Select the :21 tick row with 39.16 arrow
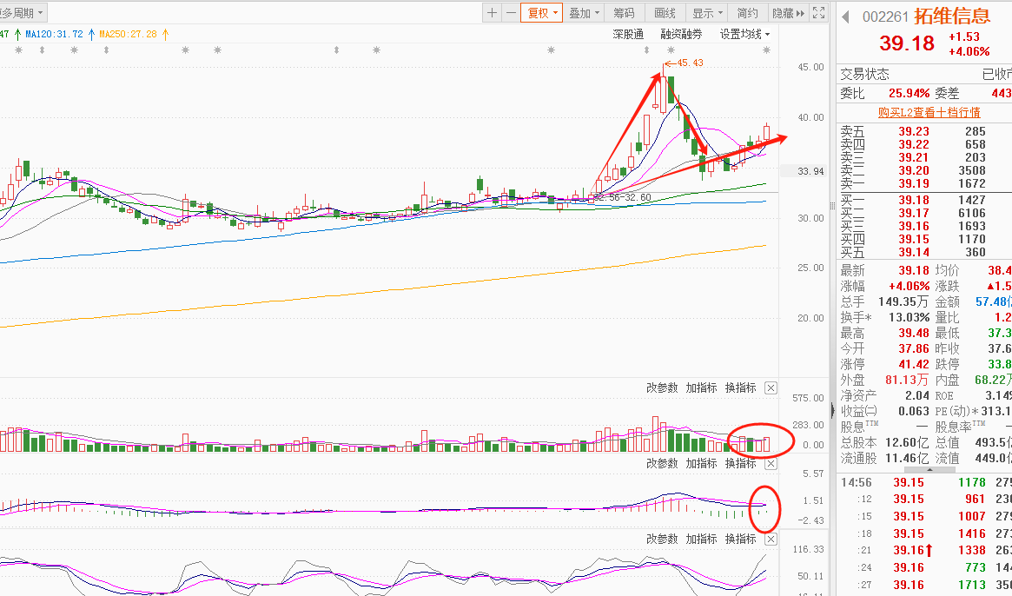The image size is (1012, 596). pyautogui.click(x=924, y=550)
